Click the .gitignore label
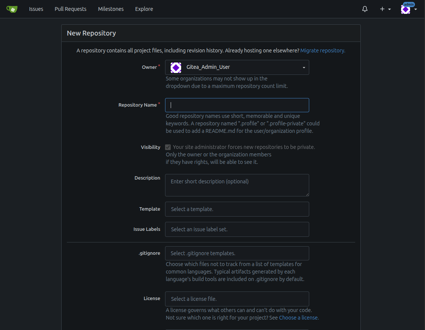 (149, 253)
